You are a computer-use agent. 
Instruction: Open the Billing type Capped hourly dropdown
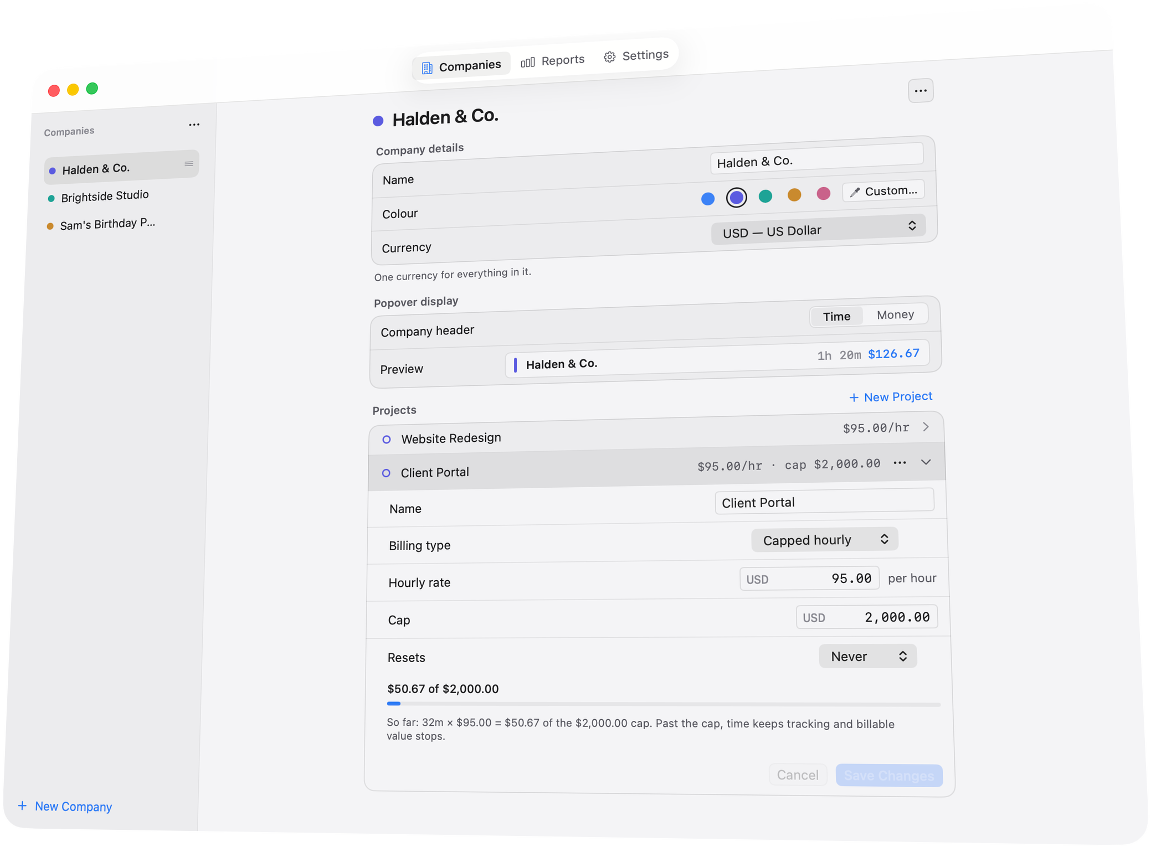click(824, 540)
